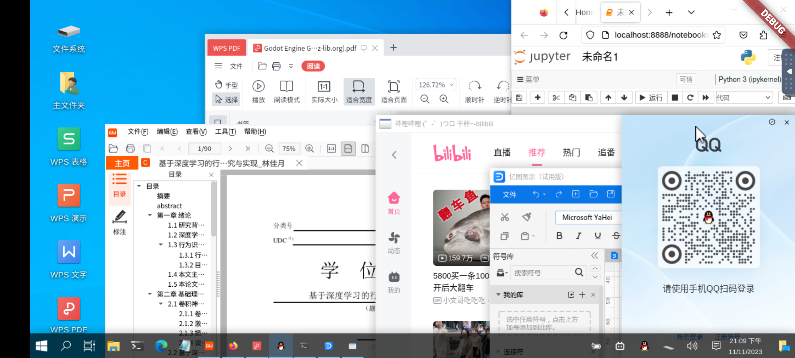The width and height of the screenshot is (795, 358).
Task: Open QQ from the taskbar
Action: (280, 346)
